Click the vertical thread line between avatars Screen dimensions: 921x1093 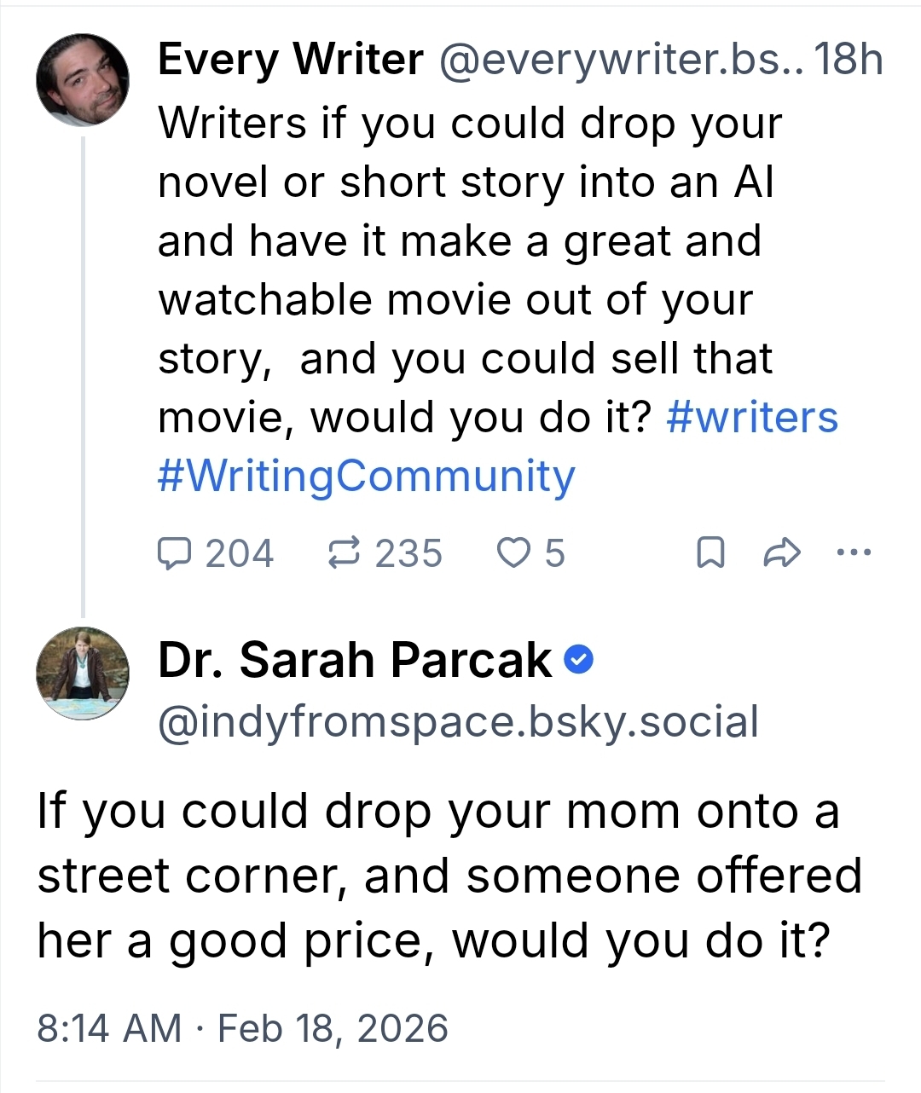point(83,375)
